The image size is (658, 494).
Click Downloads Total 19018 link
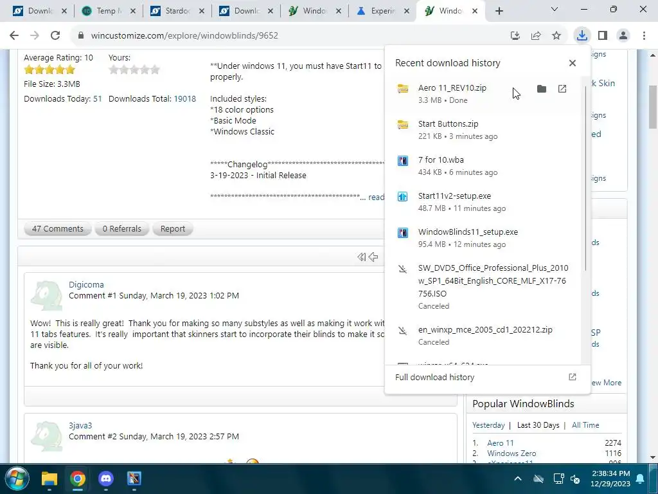(x=184, y=98)
